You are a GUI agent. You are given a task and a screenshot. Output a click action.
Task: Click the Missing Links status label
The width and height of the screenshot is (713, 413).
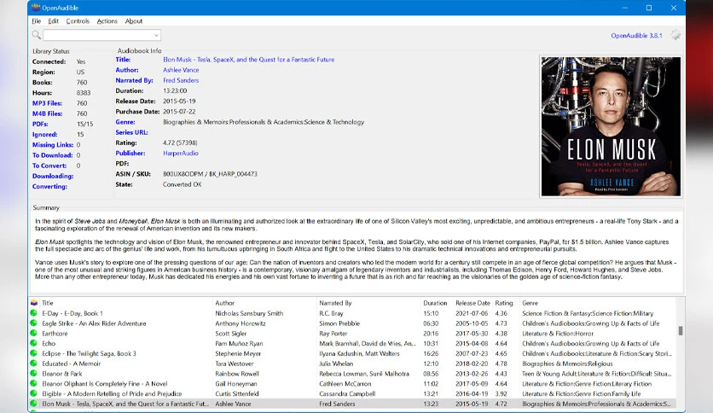[53, 145]
